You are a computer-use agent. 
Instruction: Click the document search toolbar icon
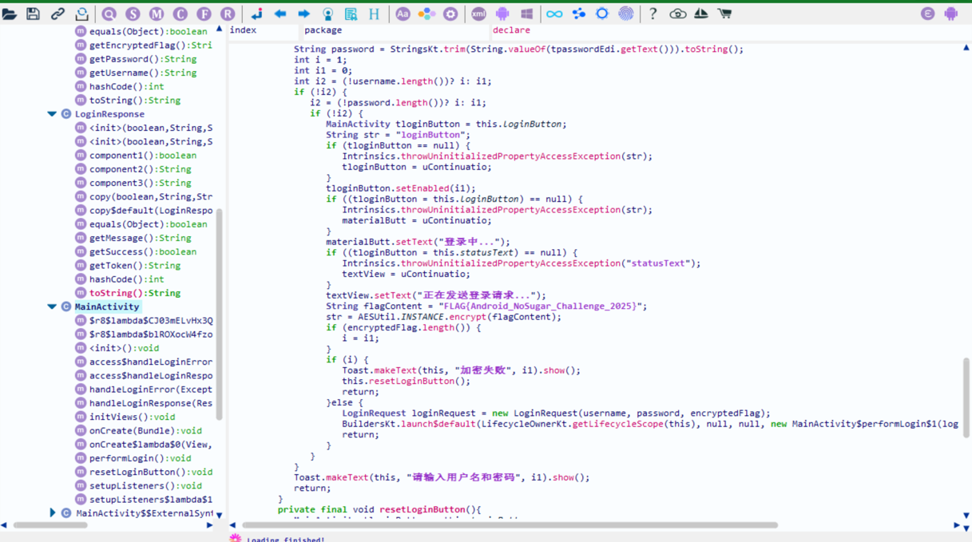(x=351, y=14)
